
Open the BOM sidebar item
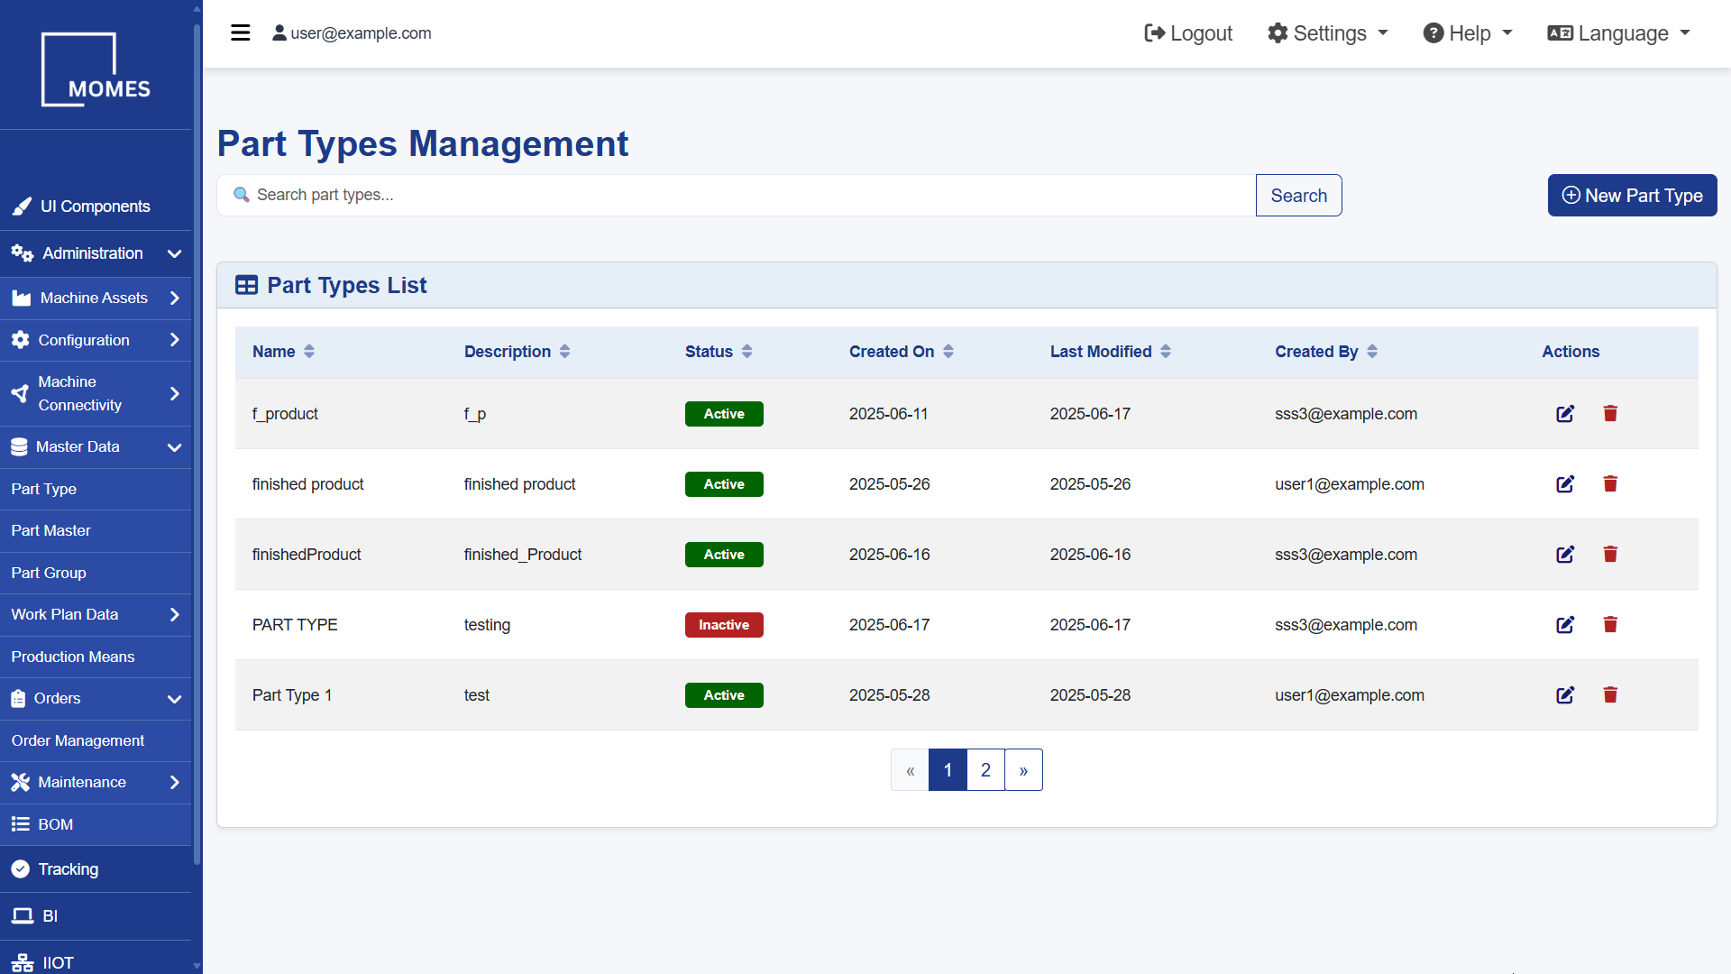(x=96, y=824)
